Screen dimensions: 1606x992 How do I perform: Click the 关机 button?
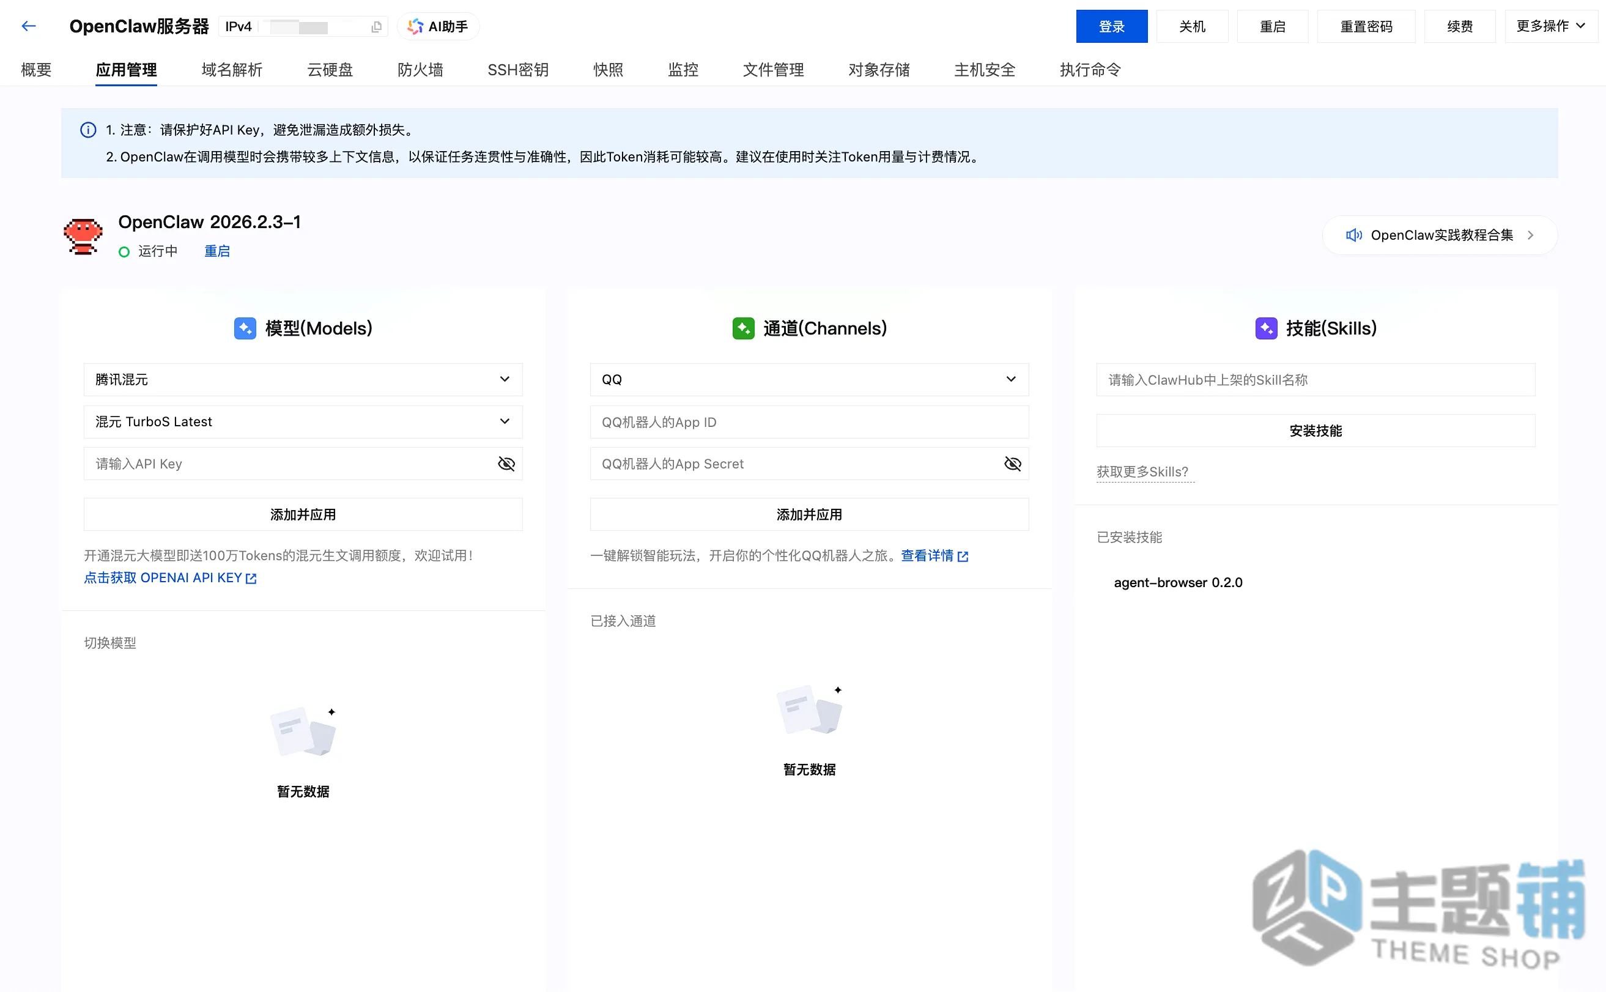click(x=1192, y=26)
